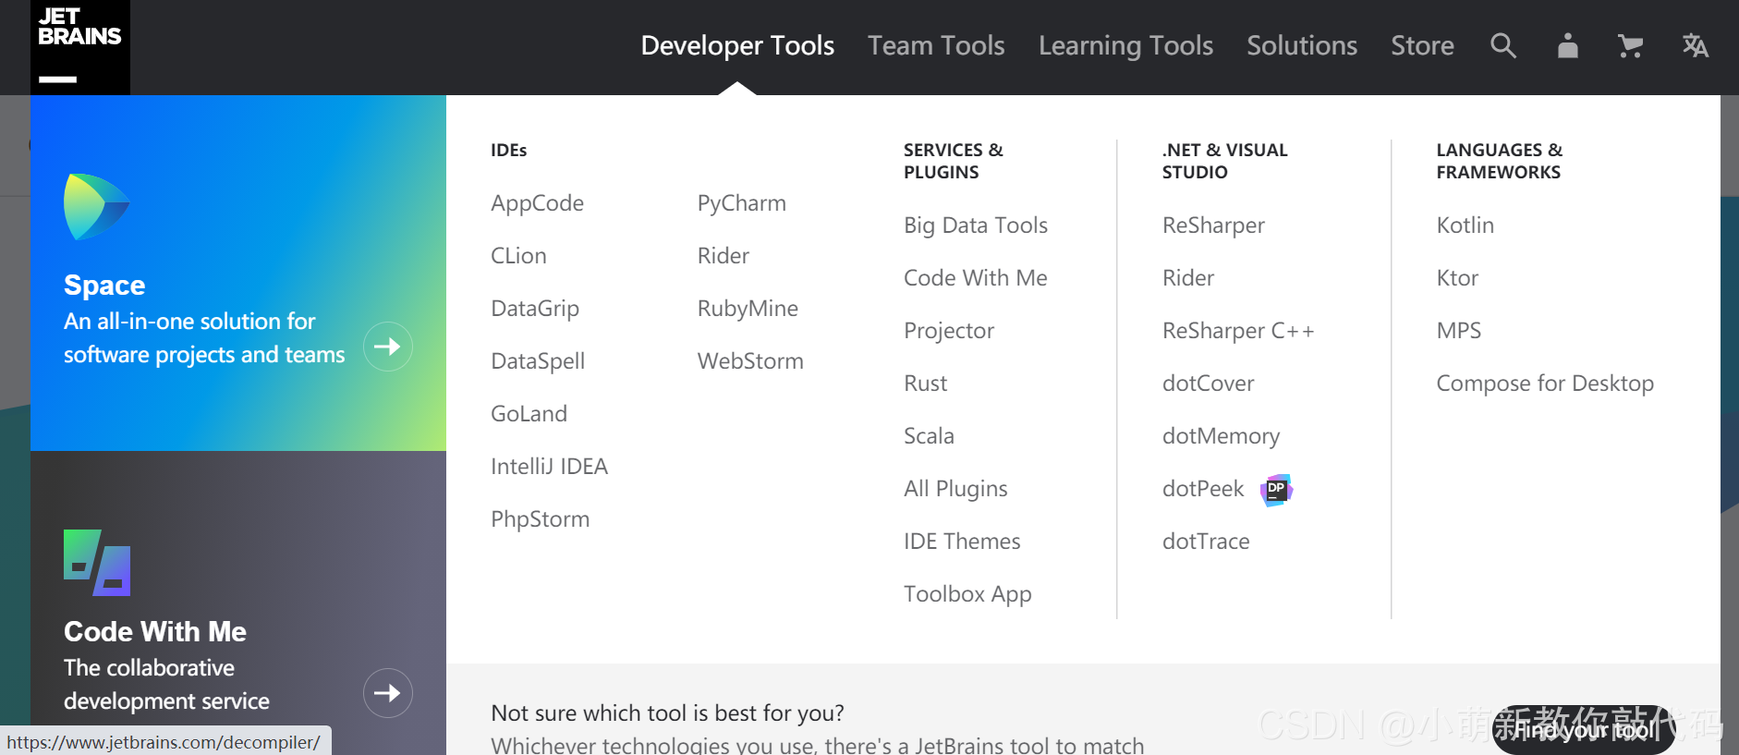Open the shopping cart icon
Screen dimensions: 1739x755
(1630, 46)
